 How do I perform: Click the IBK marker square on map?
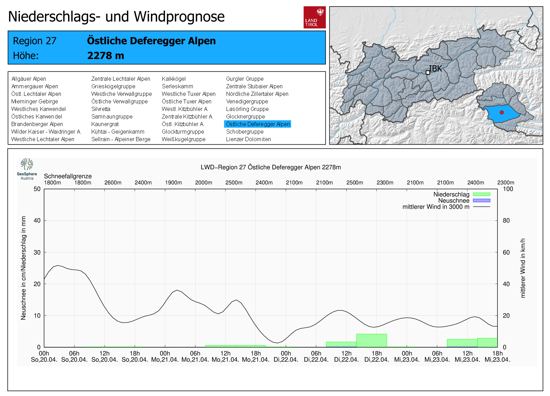tap(428, 72)
